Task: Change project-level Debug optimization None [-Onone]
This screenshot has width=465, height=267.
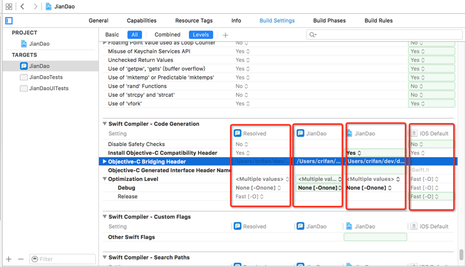Action: point(369,188)
